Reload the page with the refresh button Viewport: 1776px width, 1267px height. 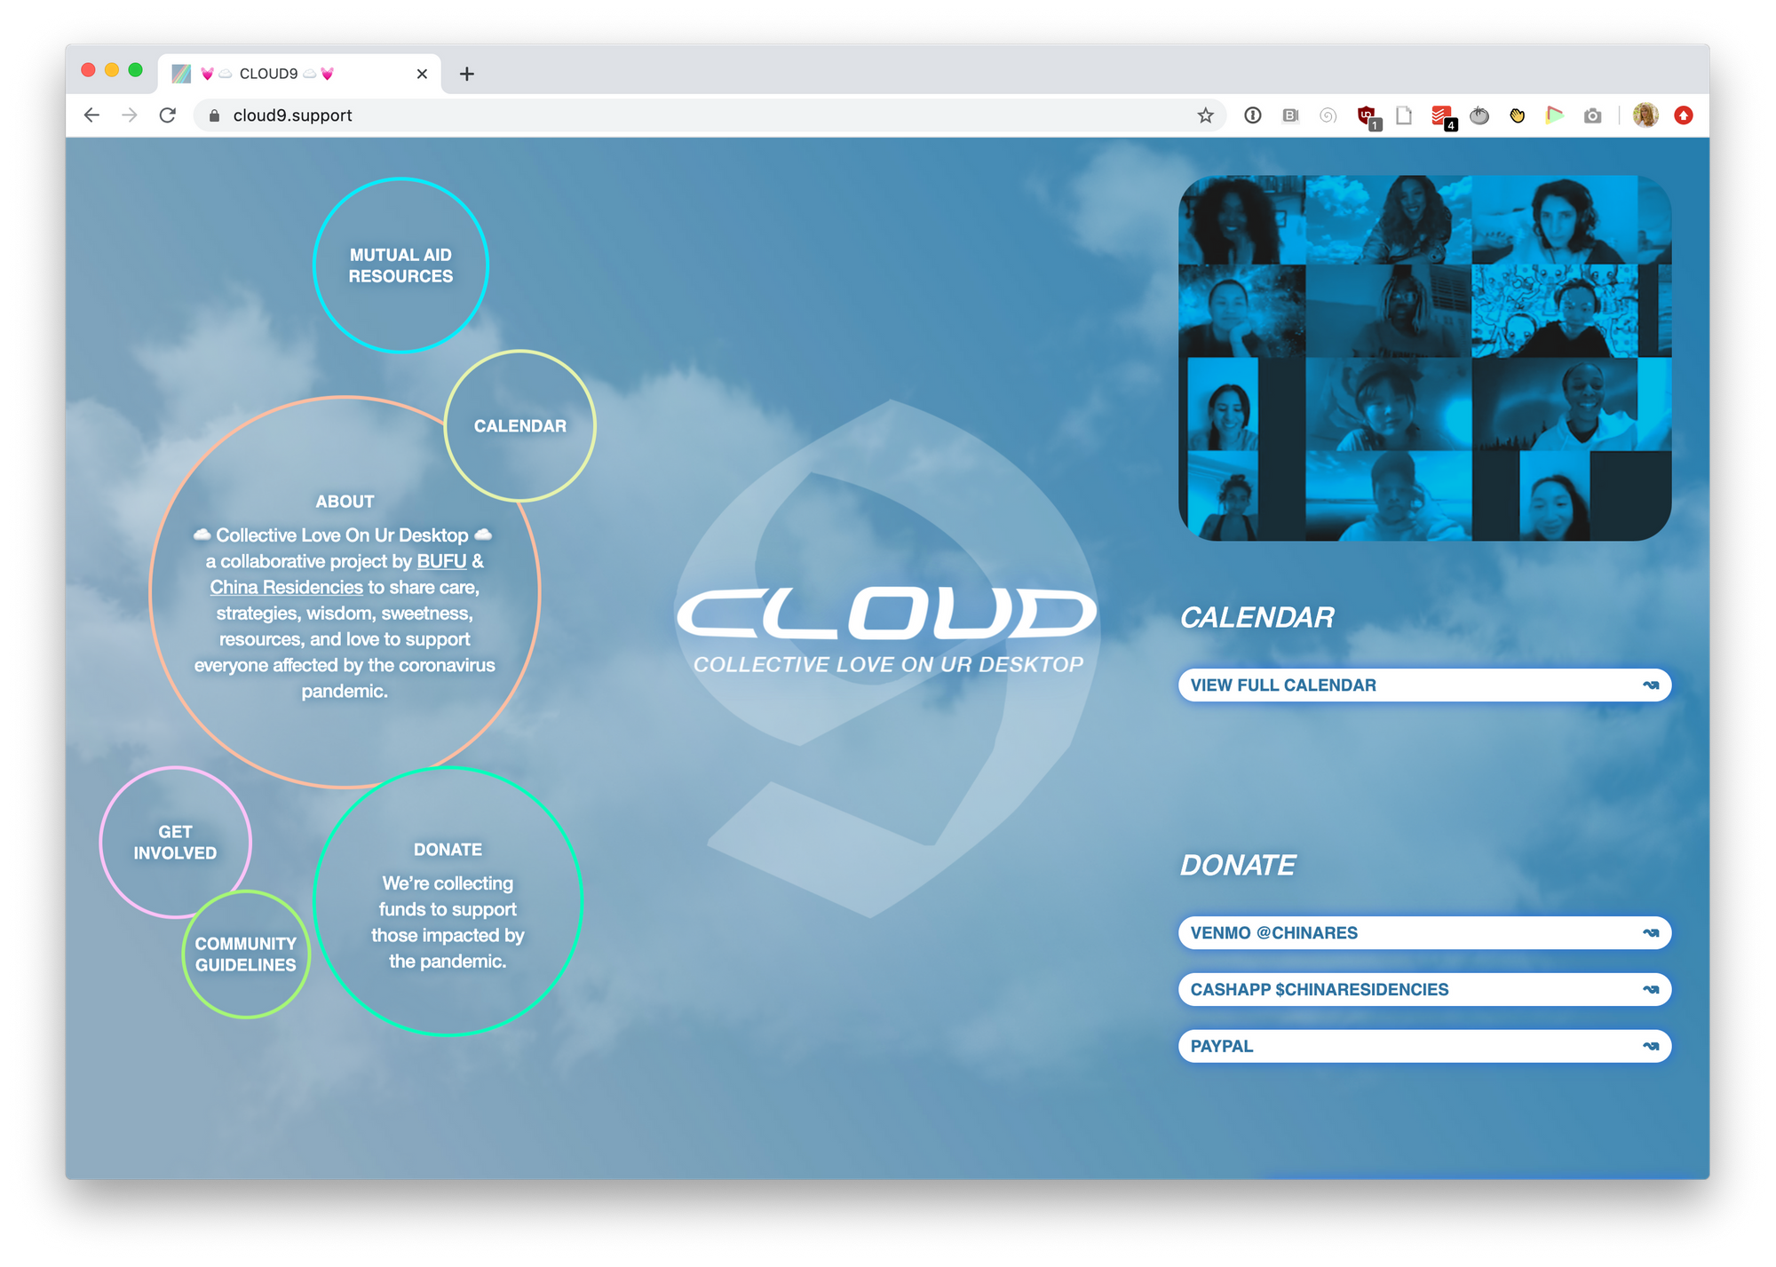click(168, 115)
